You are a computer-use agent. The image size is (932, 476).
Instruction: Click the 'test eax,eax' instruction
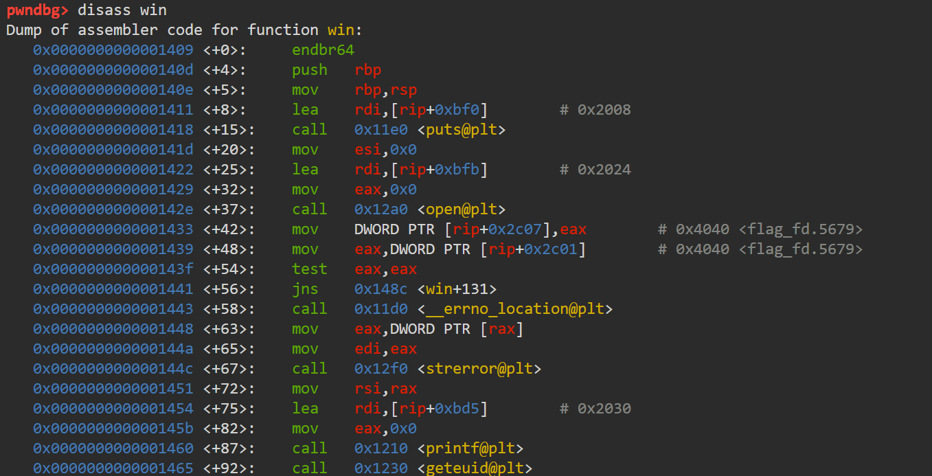(354, 269)
